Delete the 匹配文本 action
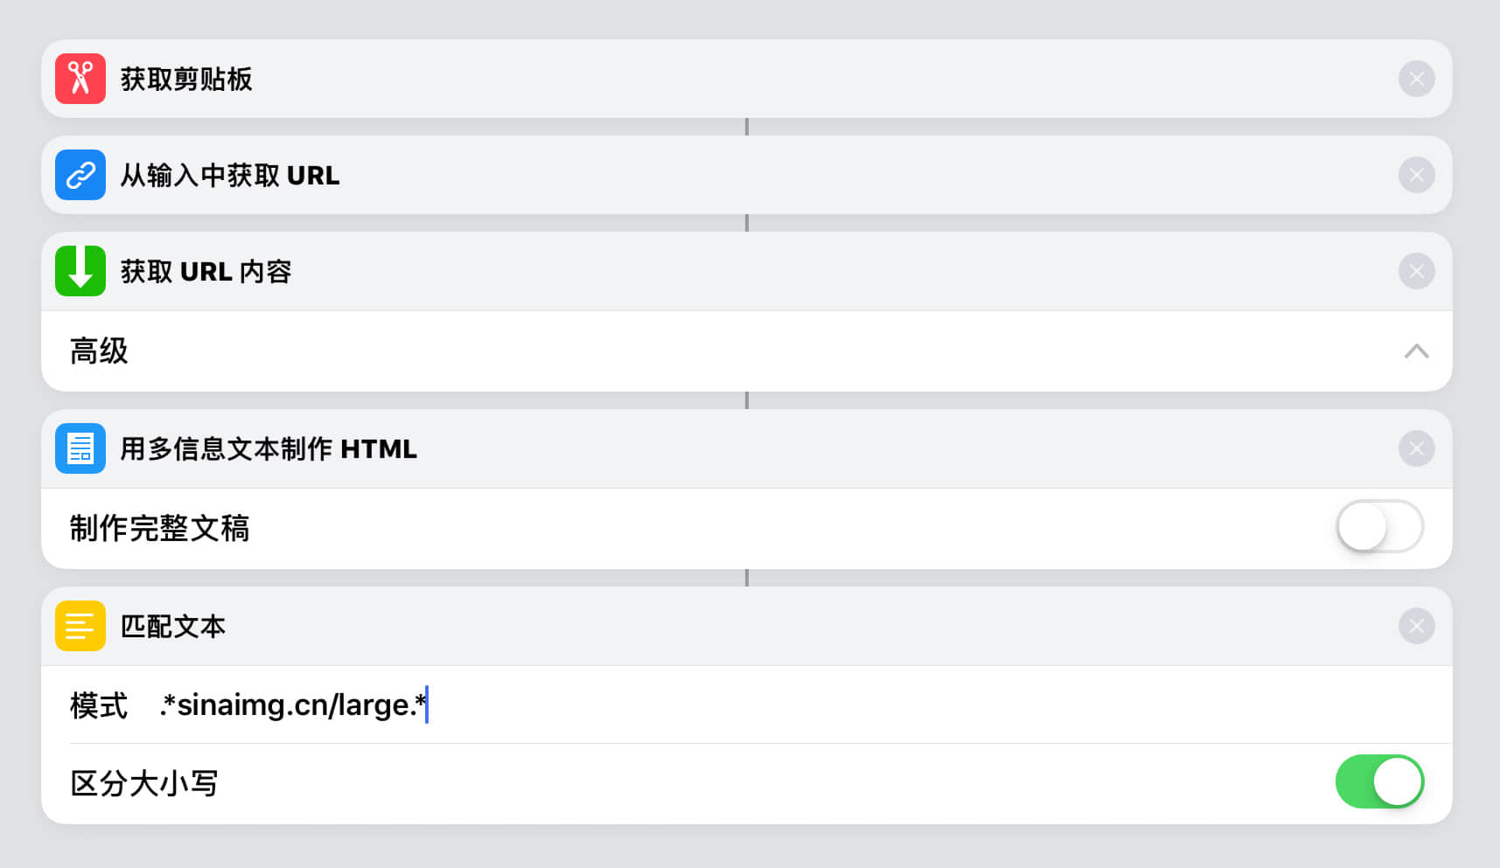1500x868 pixels. coord(1416,626)
